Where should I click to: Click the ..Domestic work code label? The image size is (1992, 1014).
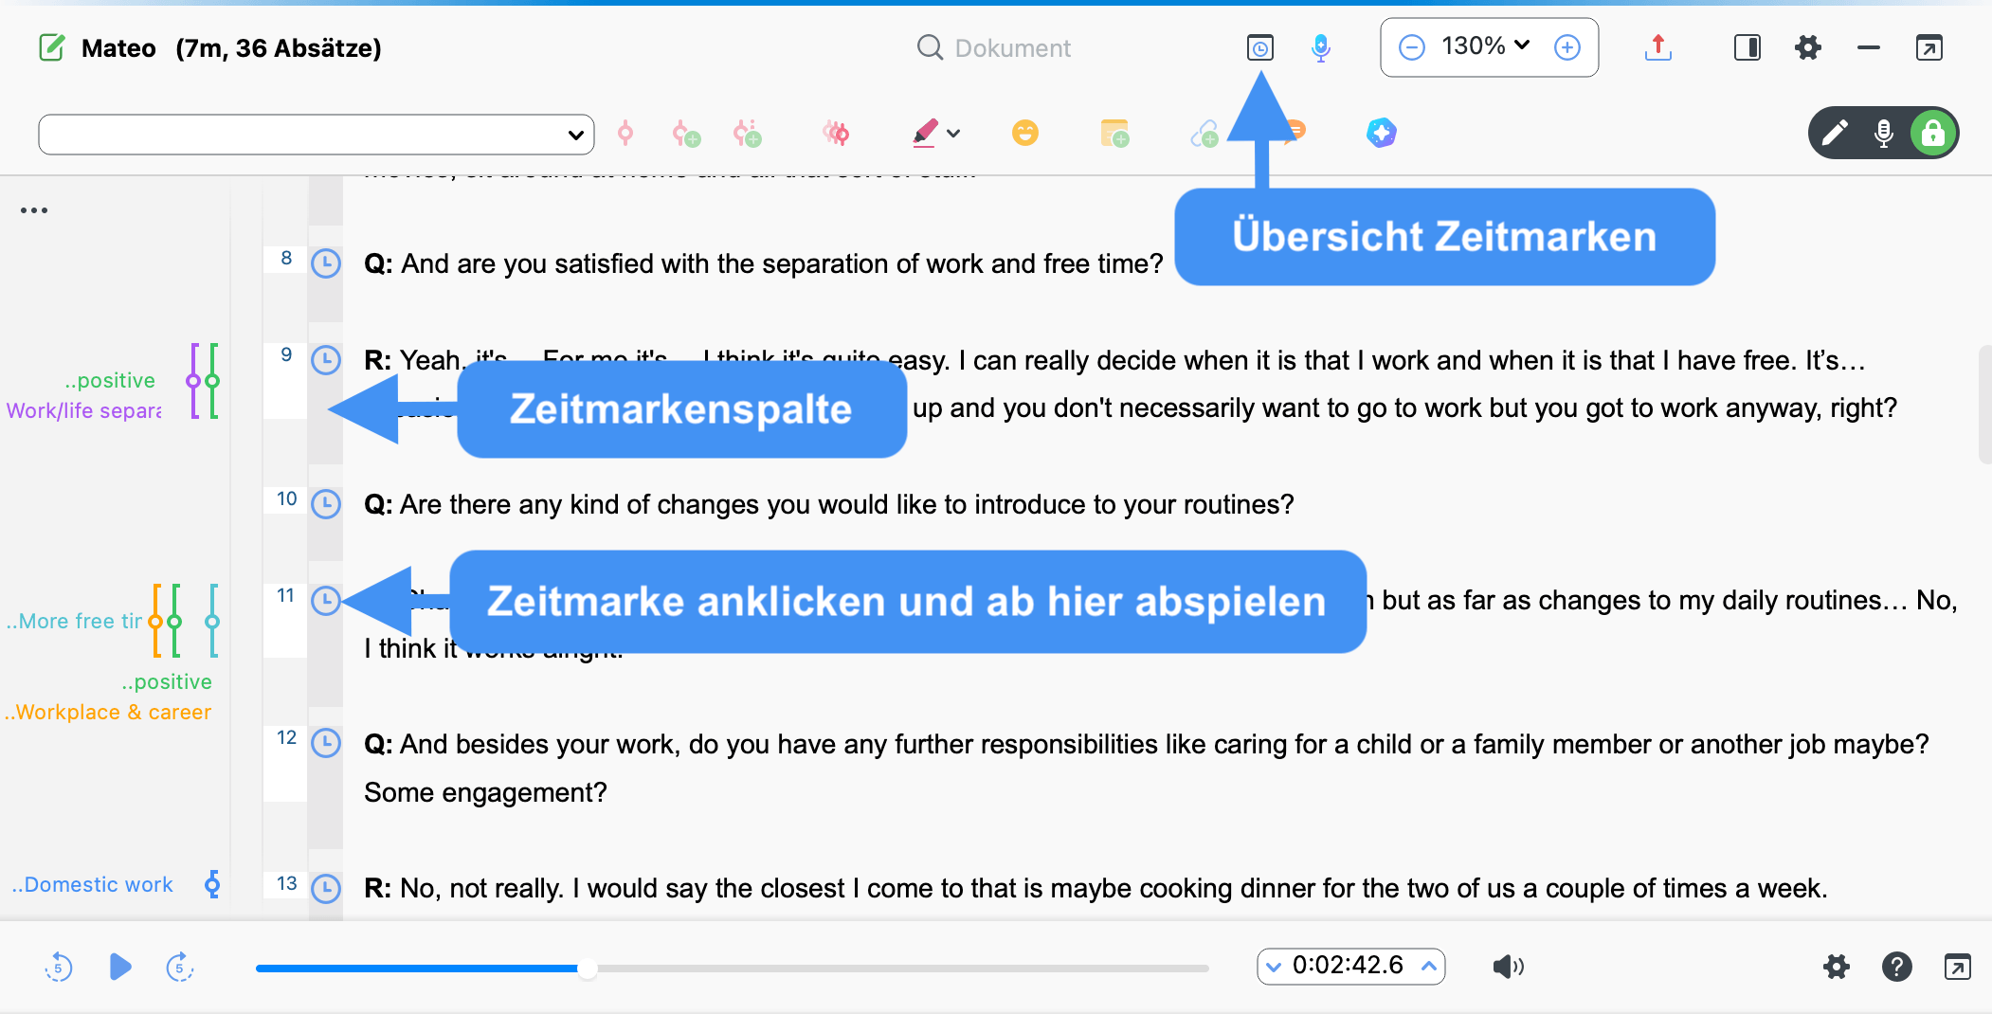click(93, 884)
